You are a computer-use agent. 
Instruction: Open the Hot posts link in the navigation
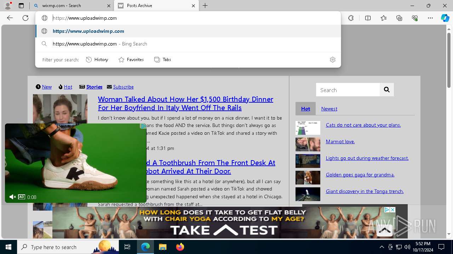[68, 87]
